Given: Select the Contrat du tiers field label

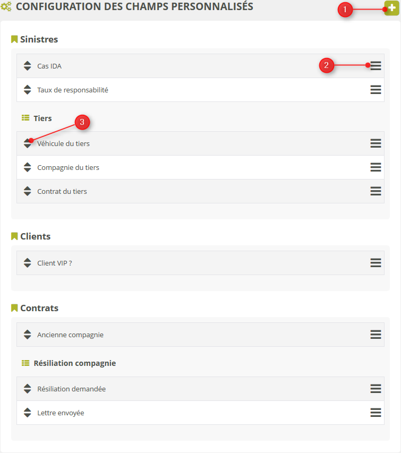Looking at the screenshot, I should pos(62,191).
